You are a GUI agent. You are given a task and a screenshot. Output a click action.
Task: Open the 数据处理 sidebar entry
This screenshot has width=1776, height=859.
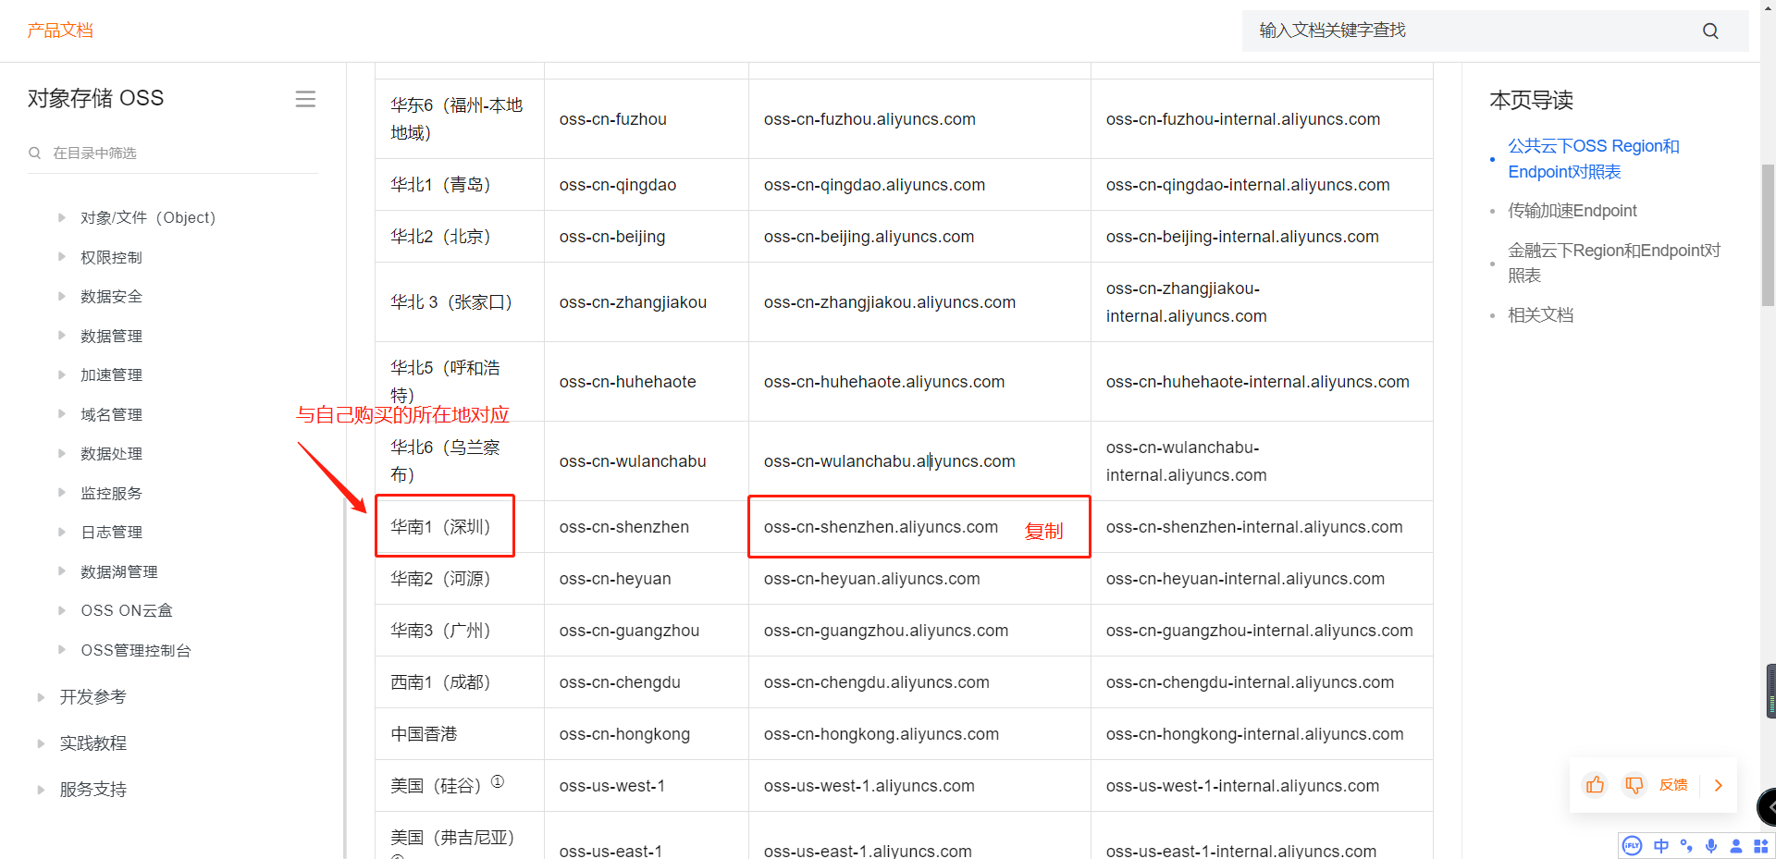[111, 453]
